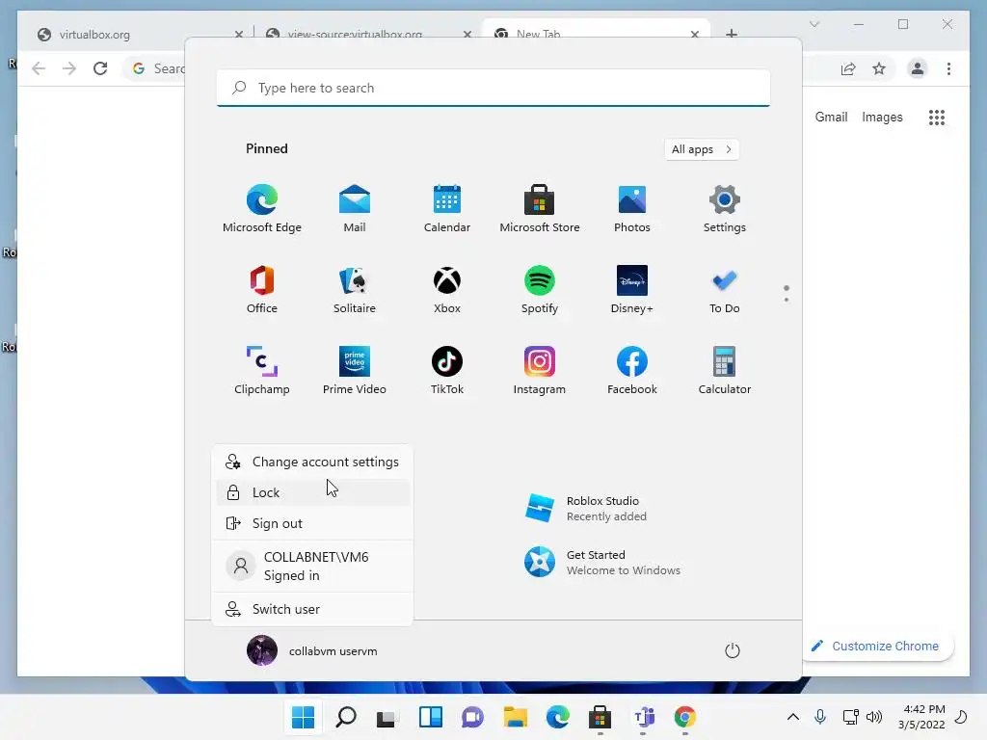Show hidden system tray icons
Image resolution: width=987 pixels, height=740 pixels.
(x=793, y=717)
